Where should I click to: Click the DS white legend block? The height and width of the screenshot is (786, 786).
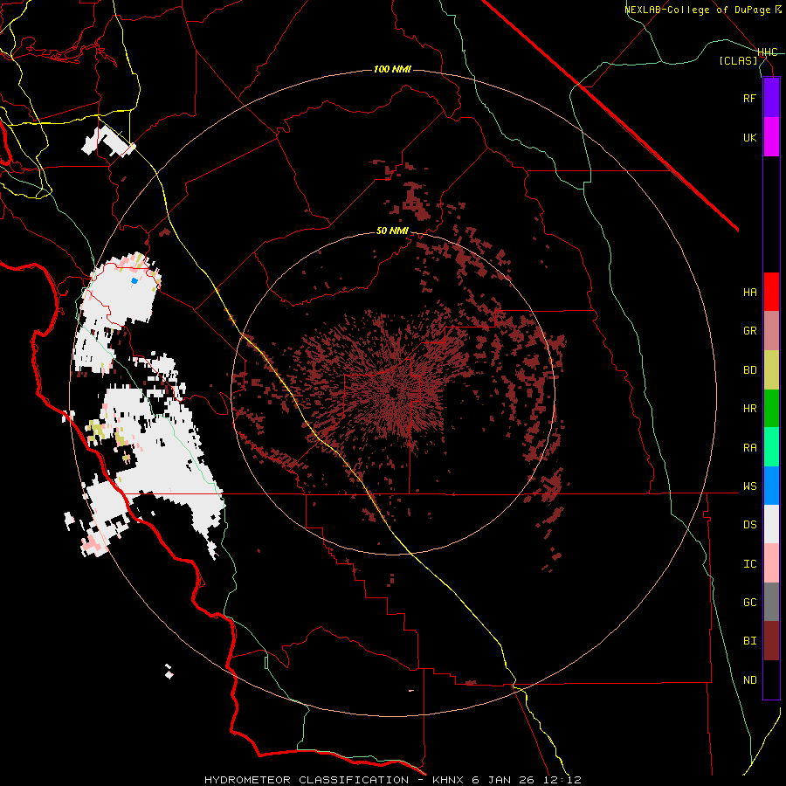click(771, 524)
